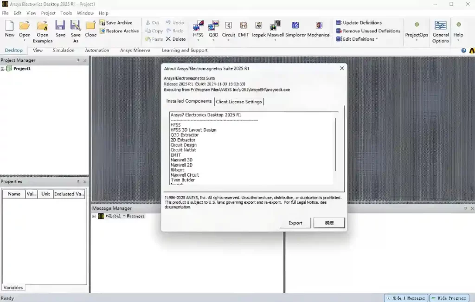Open the Edit Definitions dropdown
The image size is (475, 302).
[357, 39]
